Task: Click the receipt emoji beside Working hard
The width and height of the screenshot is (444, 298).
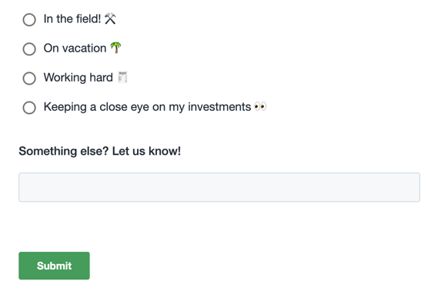Action: click(x=122, y=77)
